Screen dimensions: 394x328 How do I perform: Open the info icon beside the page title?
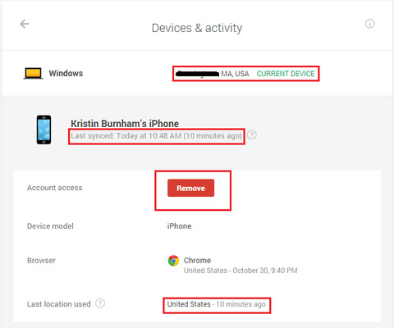pyautogui.click(x=369, y=24)
